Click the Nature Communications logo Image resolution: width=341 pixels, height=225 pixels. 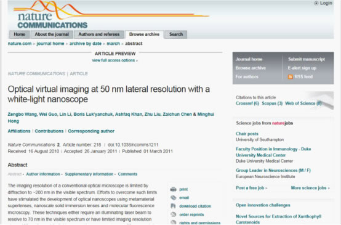[52, 20]
